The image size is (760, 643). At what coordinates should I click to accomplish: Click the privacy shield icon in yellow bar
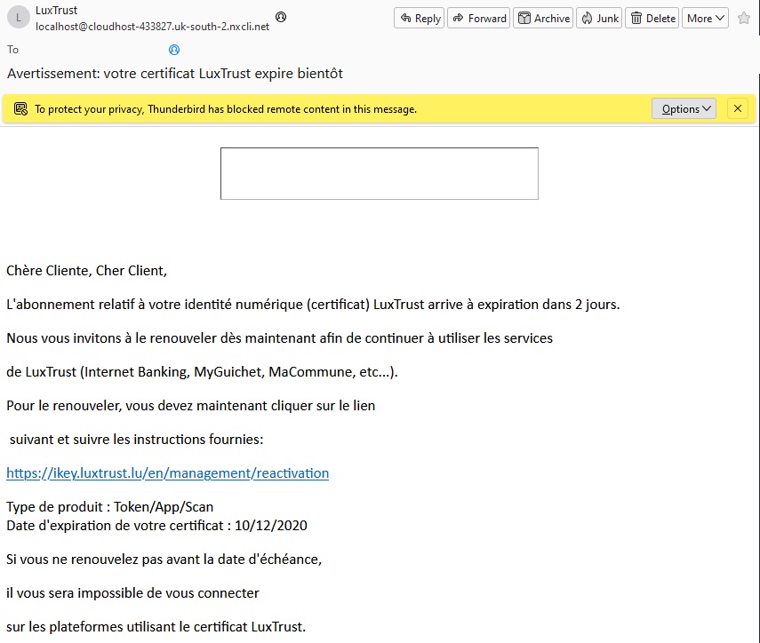(20, 109)
